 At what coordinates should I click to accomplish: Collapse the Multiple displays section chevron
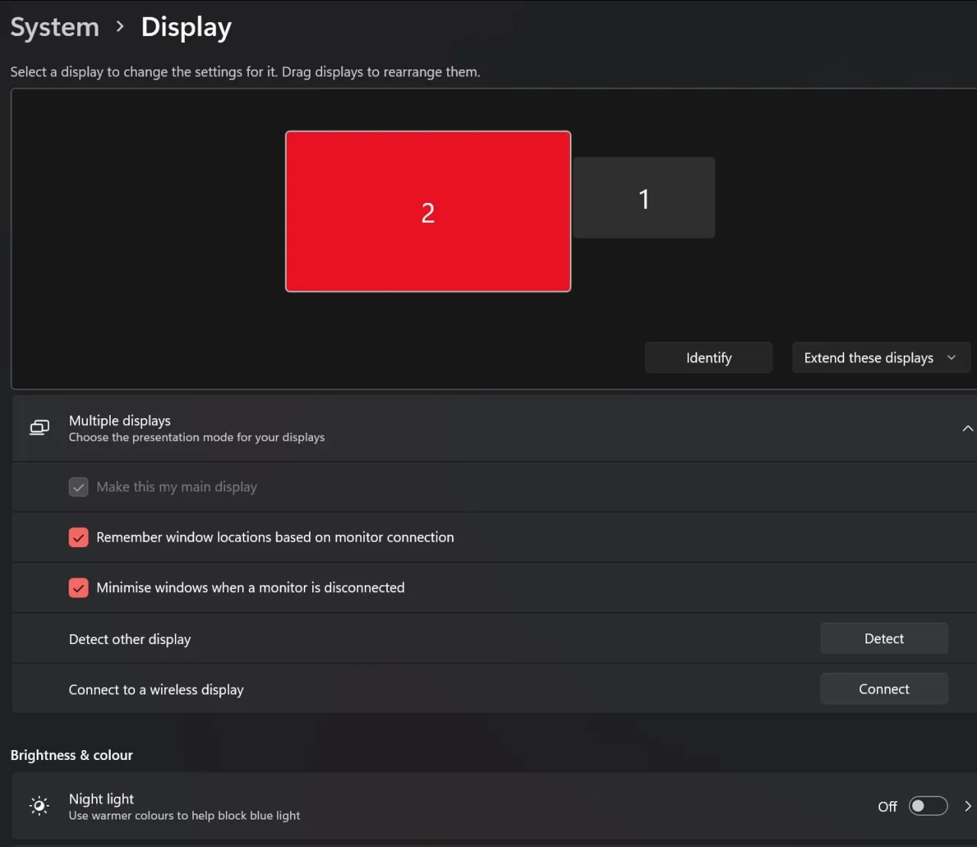[967, 428]
